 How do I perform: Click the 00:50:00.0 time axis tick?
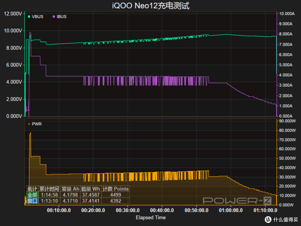[x=196, y=210]
